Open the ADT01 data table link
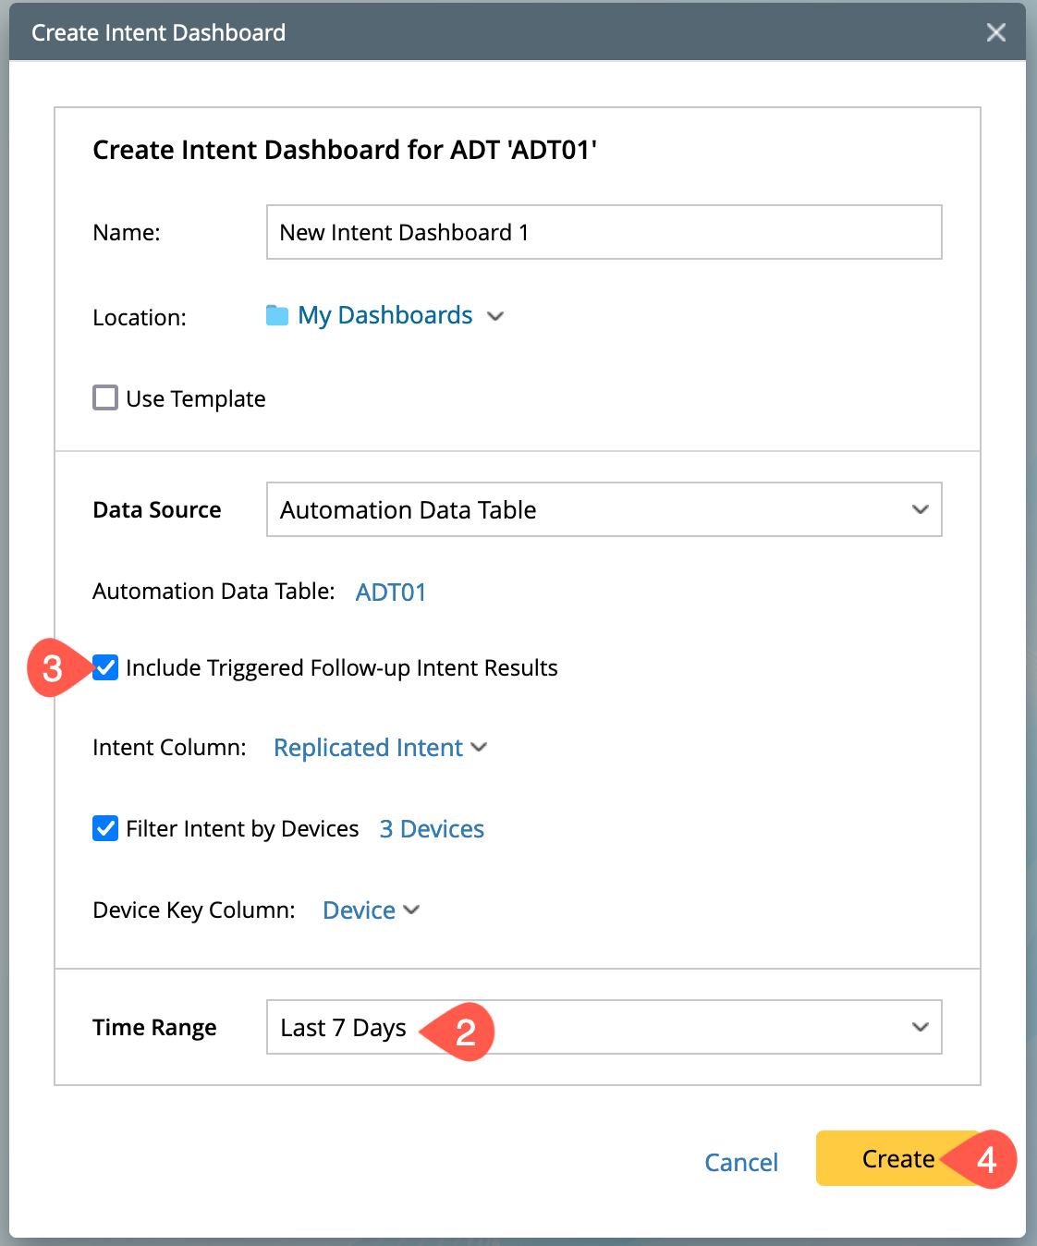 tap(391, 592)
